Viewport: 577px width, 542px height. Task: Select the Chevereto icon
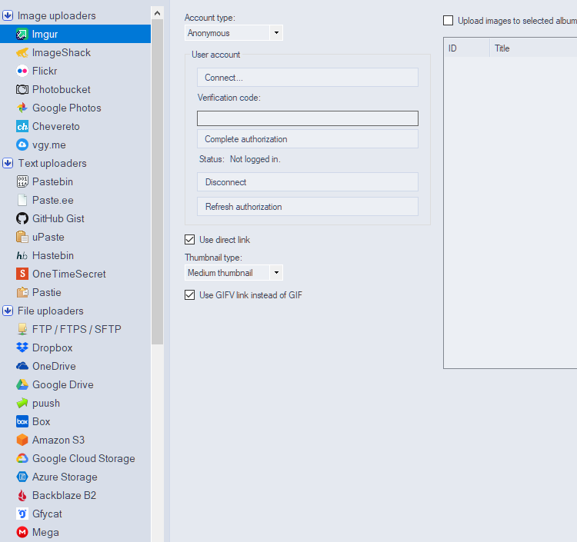pyautogui.click(x=22, y=127)
